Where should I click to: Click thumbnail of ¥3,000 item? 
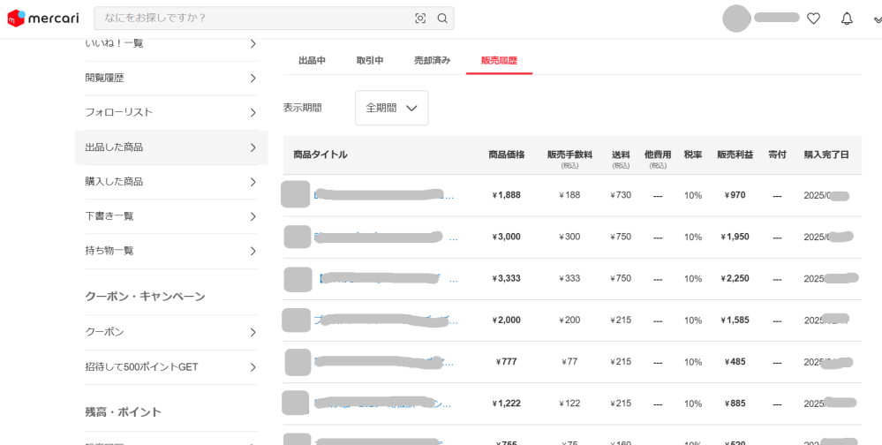298,237
